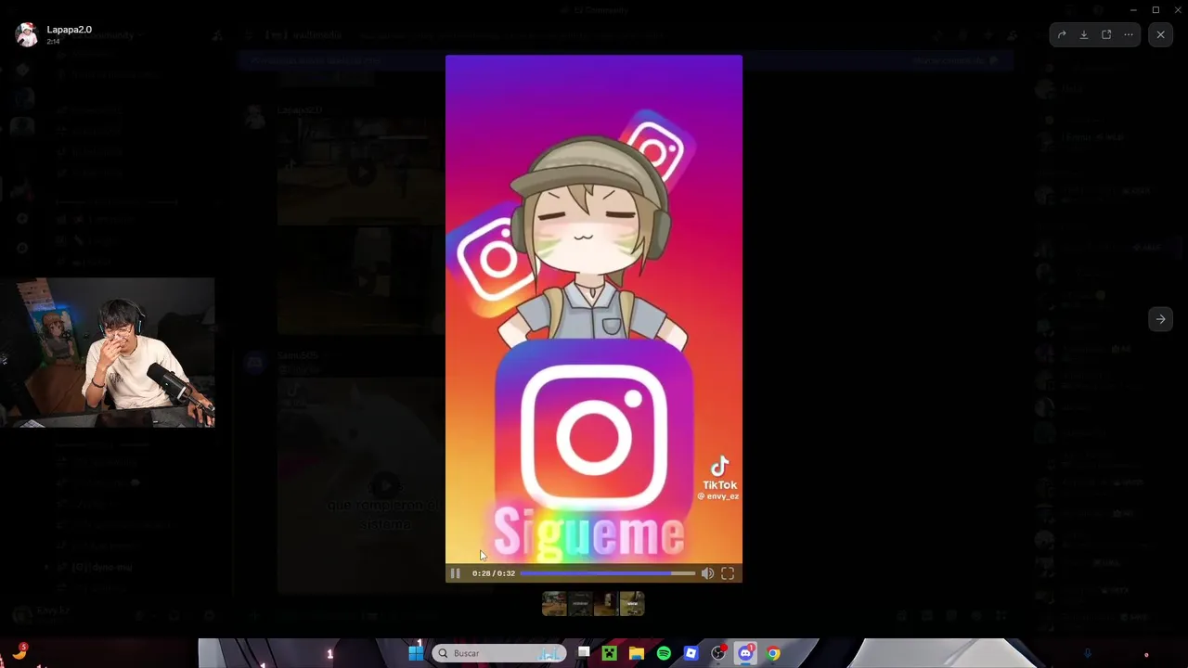1188x668 pixels.
Task: Go to the next media with right arrow
Action: click(x=1160, y=319)
